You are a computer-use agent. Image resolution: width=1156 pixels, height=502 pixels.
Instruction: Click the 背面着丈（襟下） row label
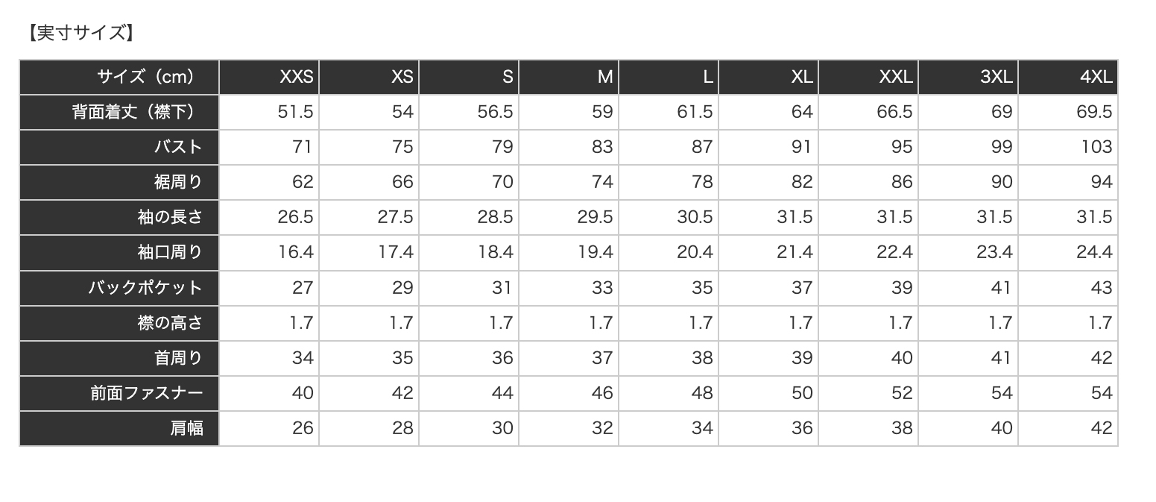tap(134, 112)
